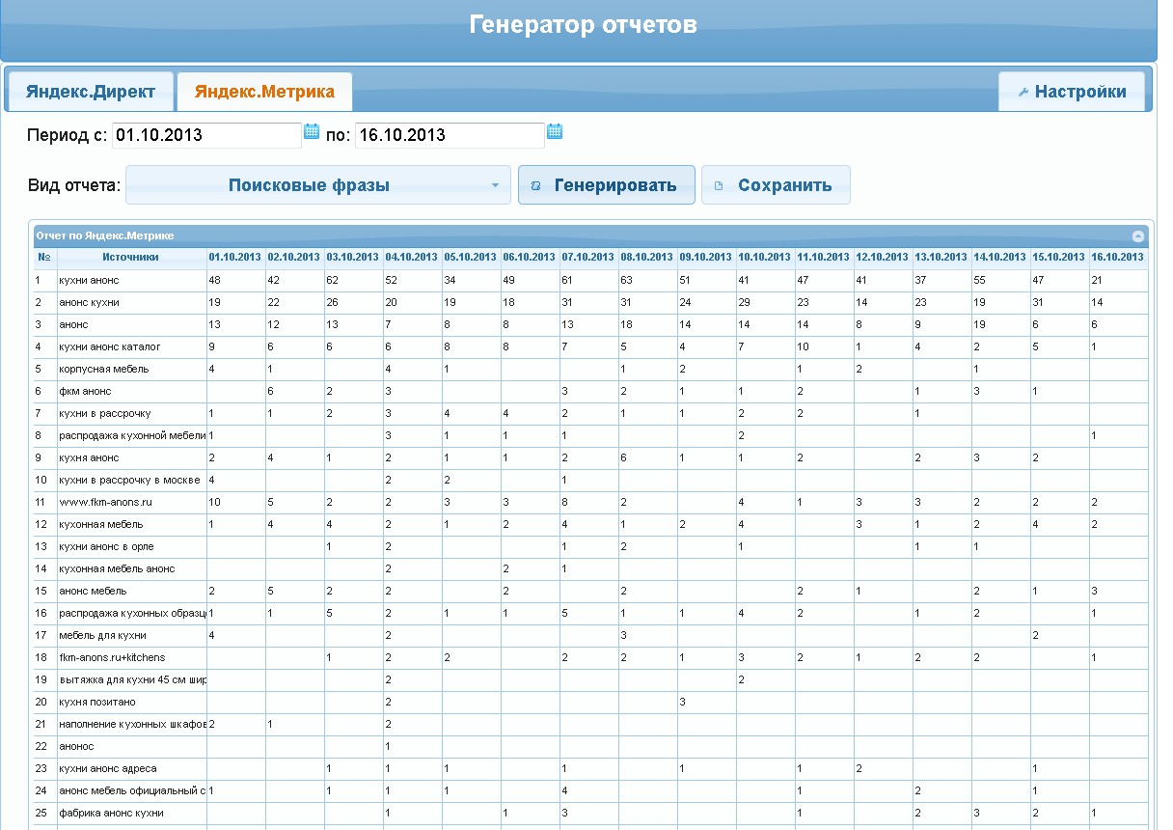Click the 01.10.2013 column header
Image resolution: width=1173 pixels, height=830 pixels.
[x=235, y=257]
